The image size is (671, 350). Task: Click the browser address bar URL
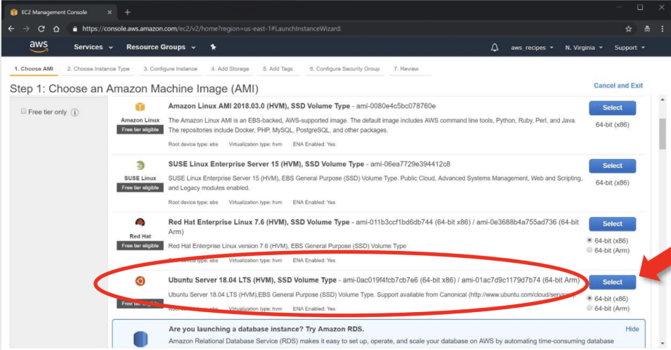[211, 29]
